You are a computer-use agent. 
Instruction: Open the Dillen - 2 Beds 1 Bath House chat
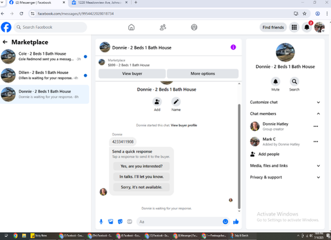pos(44,75)
